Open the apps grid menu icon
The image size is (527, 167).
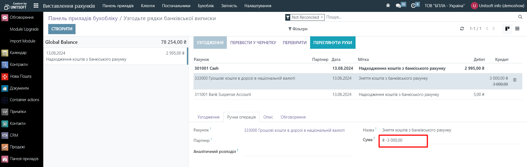36,6
